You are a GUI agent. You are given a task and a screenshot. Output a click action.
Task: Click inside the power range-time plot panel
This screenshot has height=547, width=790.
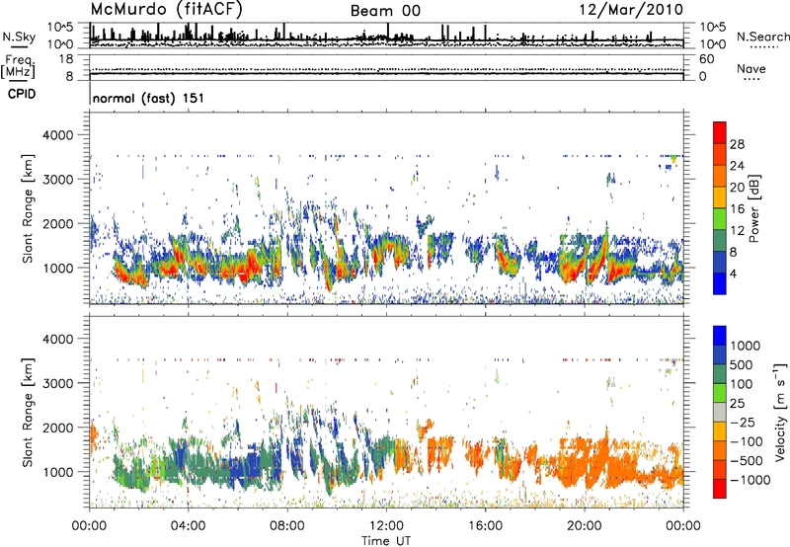point(386,208)
